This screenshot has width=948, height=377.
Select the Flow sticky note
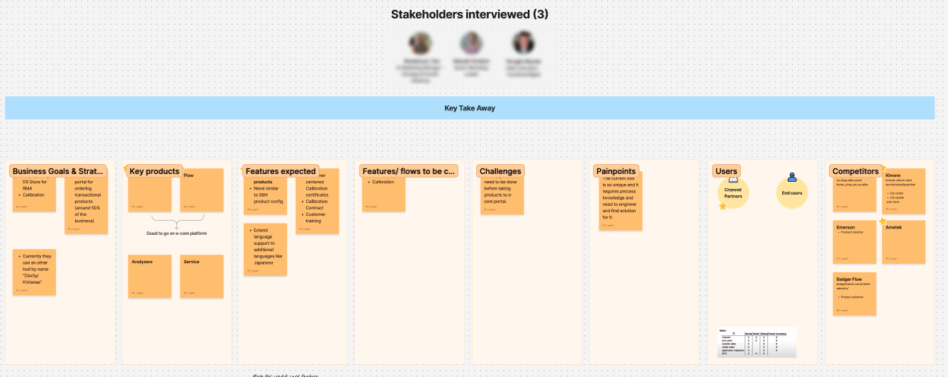[x=201, y=190]
